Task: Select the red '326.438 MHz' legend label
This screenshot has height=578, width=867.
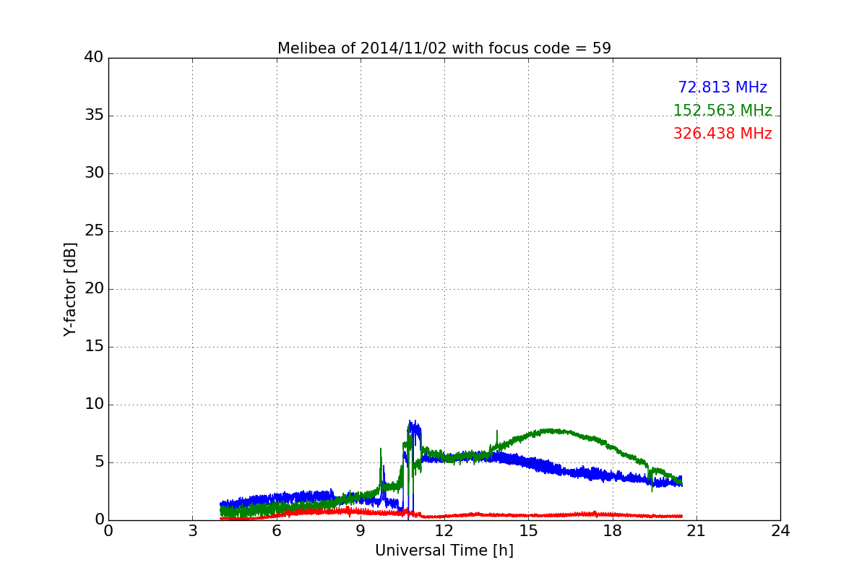Action: tap(722, 134)
